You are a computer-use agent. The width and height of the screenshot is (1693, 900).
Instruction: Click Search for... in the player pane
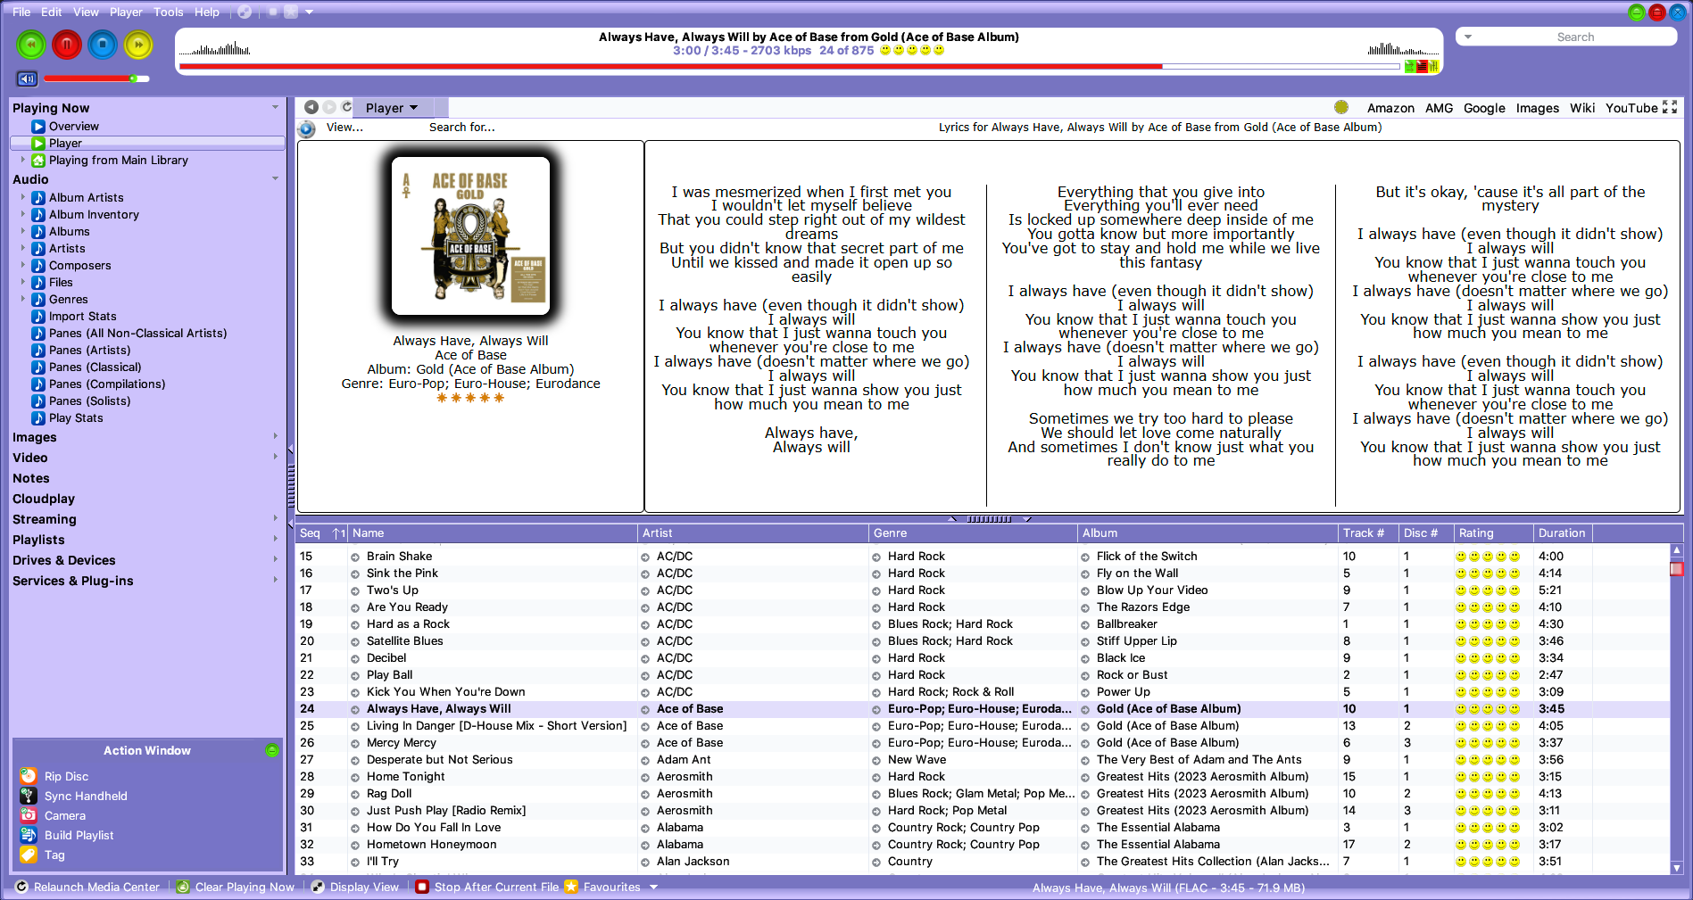coord(461,127)
